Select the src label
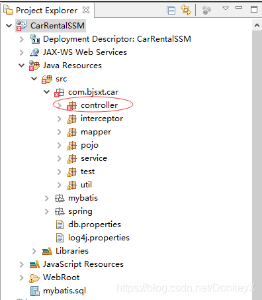The height and width of the screenshot is (300, 262). [x=61, y=79]
